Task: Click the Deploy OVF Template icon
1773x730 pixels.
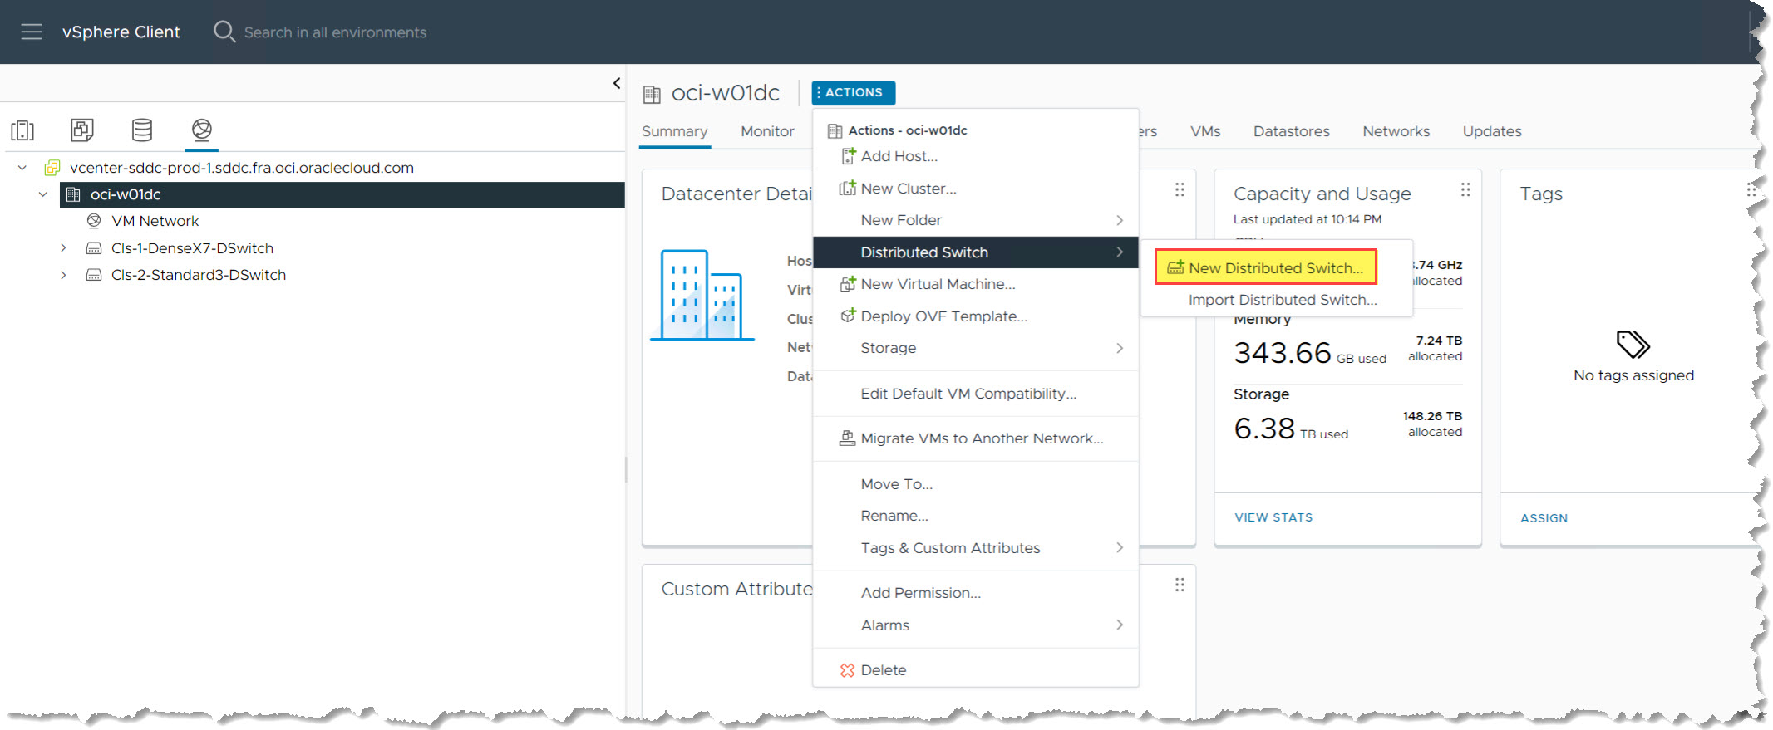Action: (x=847, y=316)
